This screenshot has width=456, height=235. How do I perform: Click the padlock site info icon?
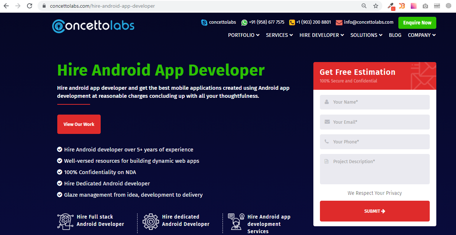[x=44, y=6]
